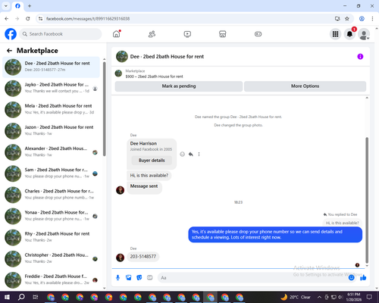
Task: Open the Freddie conversation
Action: pyautogui.click(x=51, y=280)
